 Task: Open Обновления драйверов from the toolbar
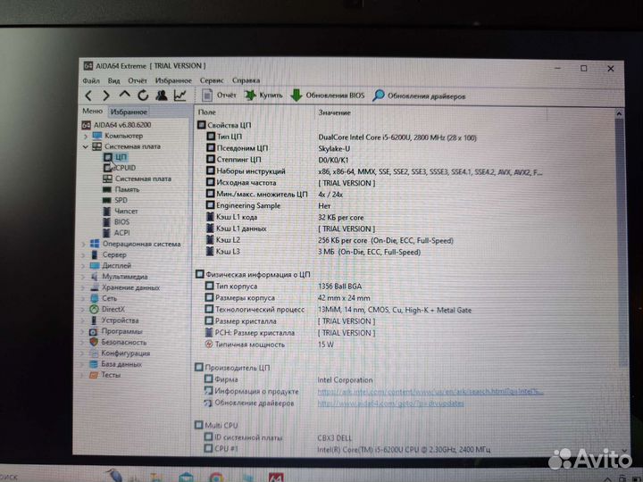(419, 96)
